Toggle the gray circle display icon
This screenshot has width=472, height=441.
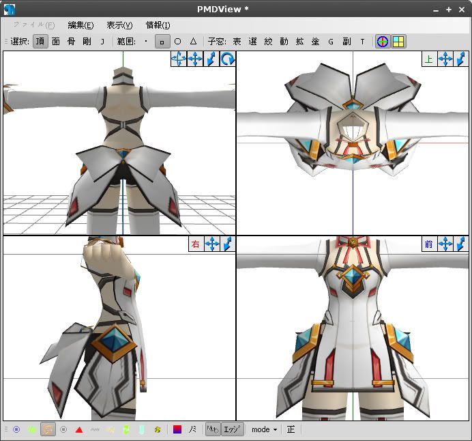point(63,429)
